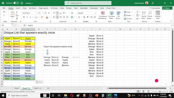174x98 pixels.
Task: Add a new sheet with plus button
Action: (x=48, y=88)
